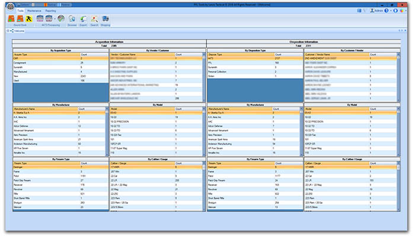Switch to the Tools ribbon tab
The width and height of the screenshot is (415, 236).
(20, 11)
